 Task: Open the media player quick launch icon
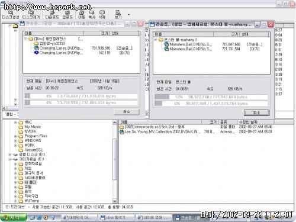pos(46,218)
